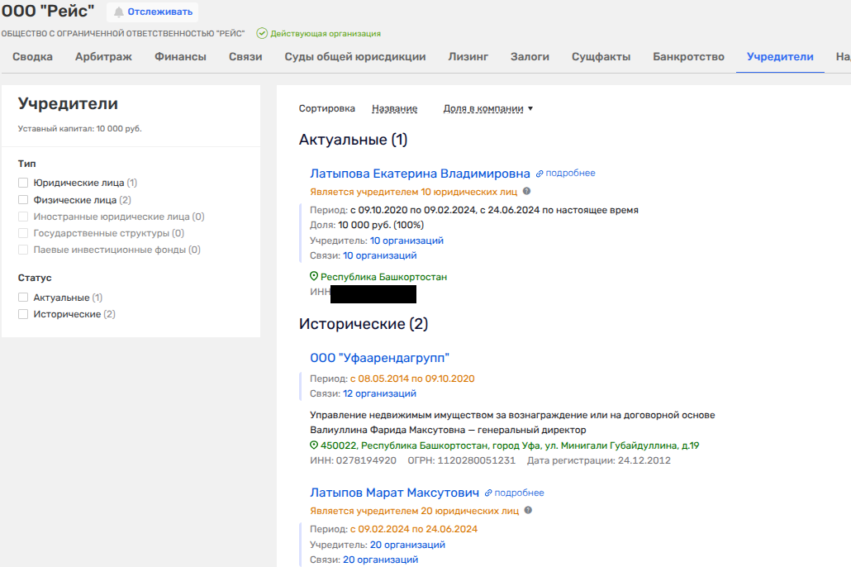Click the location pin before 450022 address
Image resolution: width=851 pixels, height=567 pixels.
314,445
